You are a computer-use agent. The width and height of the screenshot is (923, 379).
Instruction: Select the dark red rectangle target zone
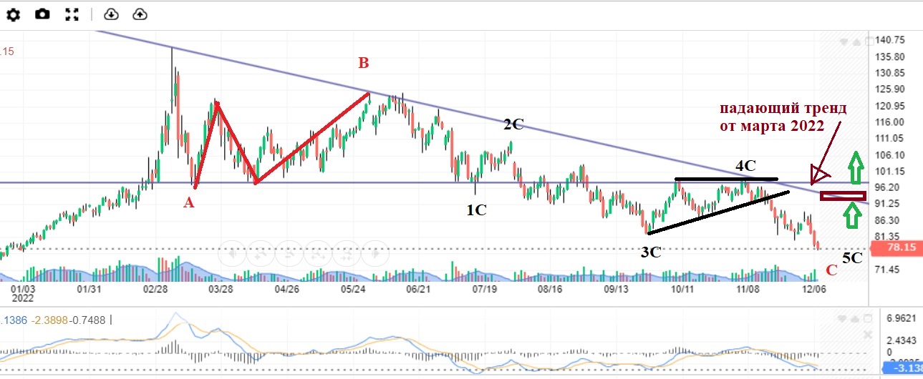(x=843, y=195)
